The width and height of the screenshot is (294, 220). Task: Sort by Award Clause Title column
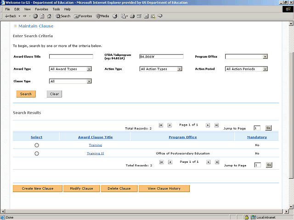[96, 137]
